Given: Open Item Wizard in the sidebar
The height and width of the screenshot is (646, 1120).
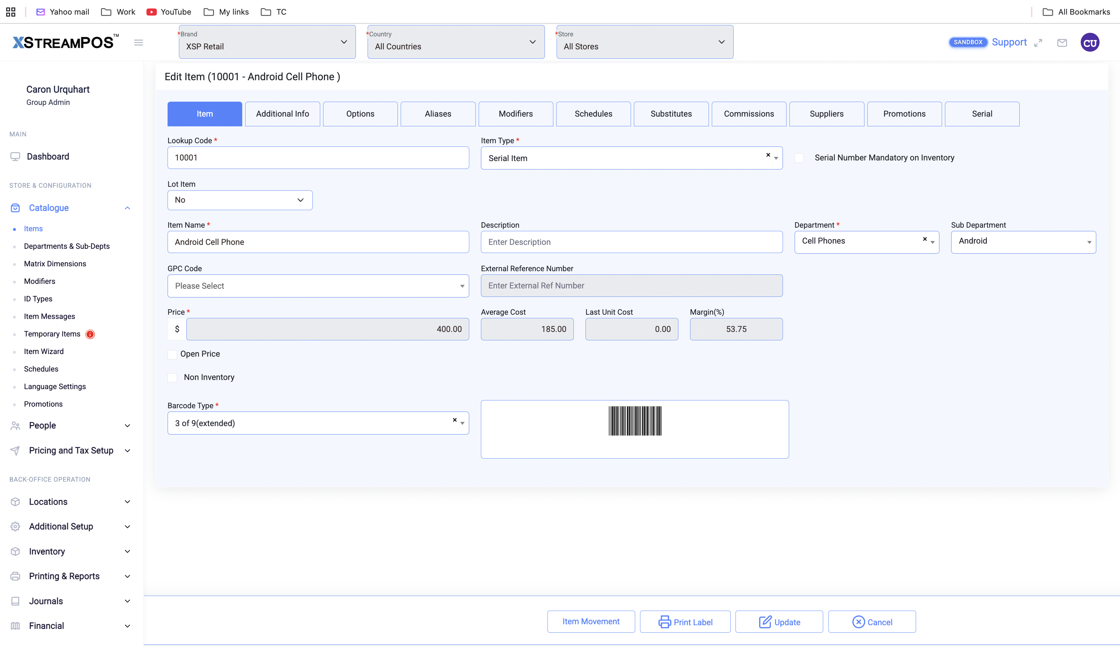Looking at the screenshot, I should pos(44,351).
